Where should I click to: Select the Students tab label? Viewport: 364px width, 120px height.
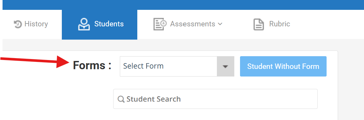[109, 24]
